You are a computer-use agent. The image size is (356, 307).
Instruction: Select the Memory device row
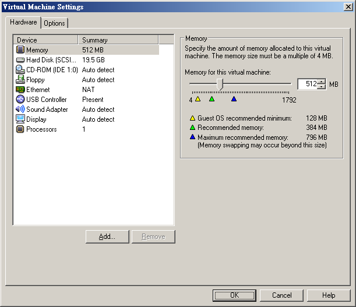click(86, 50)
